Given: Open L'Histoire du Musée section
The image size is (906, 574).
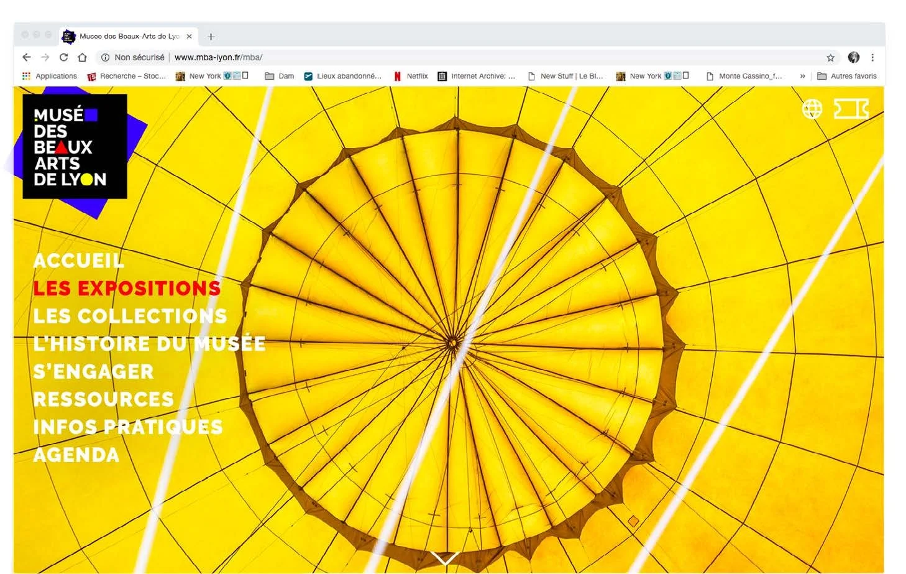Looking at the screenshot, I should [149, 343].
